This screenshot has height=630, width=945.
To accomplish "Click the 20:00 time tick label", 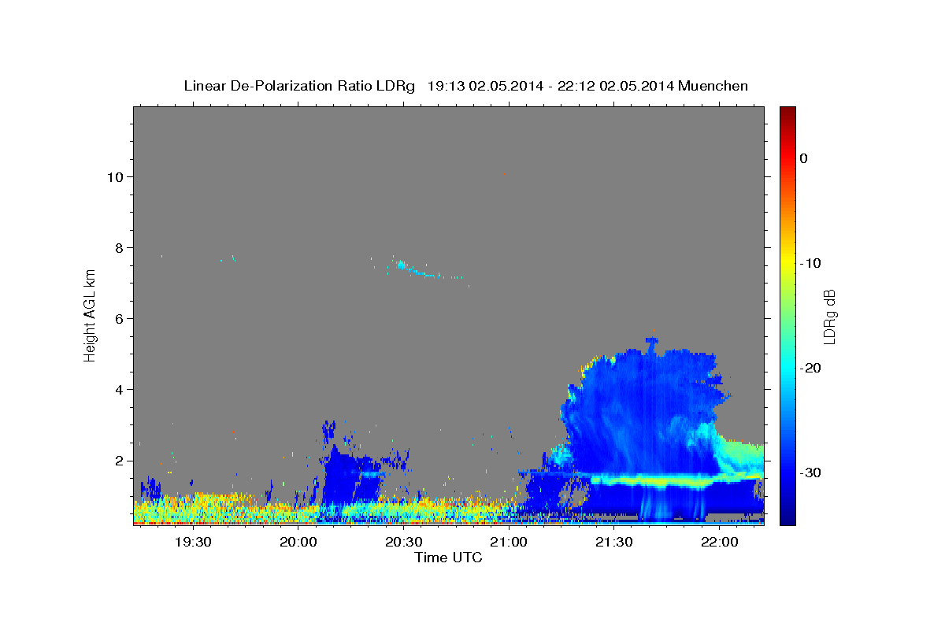I will tap(298, 542).
